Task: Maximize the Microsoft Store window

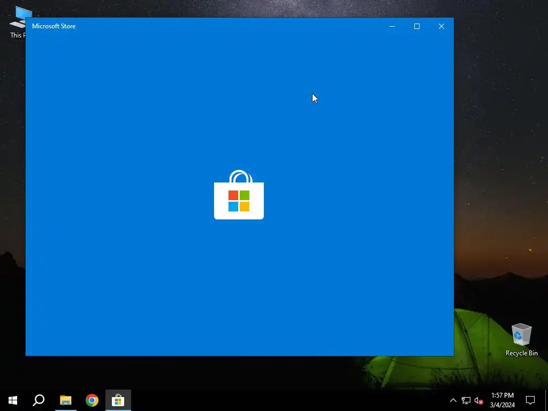Action: [416, 26]
